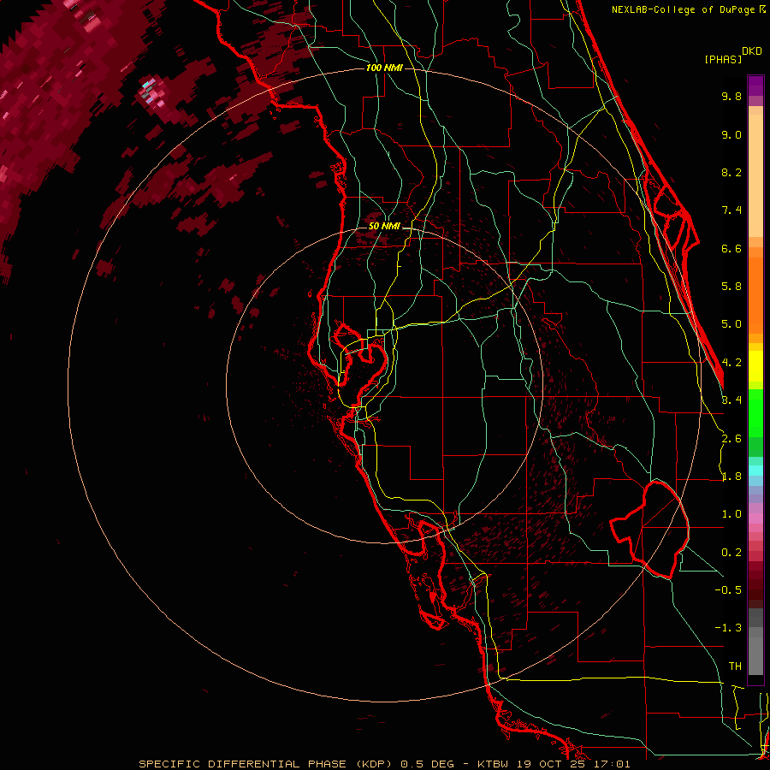Pick the cyan color bar segment

(x=755, y=471)
